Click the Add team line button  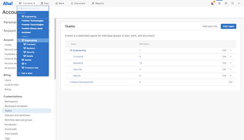click(210, 26)
